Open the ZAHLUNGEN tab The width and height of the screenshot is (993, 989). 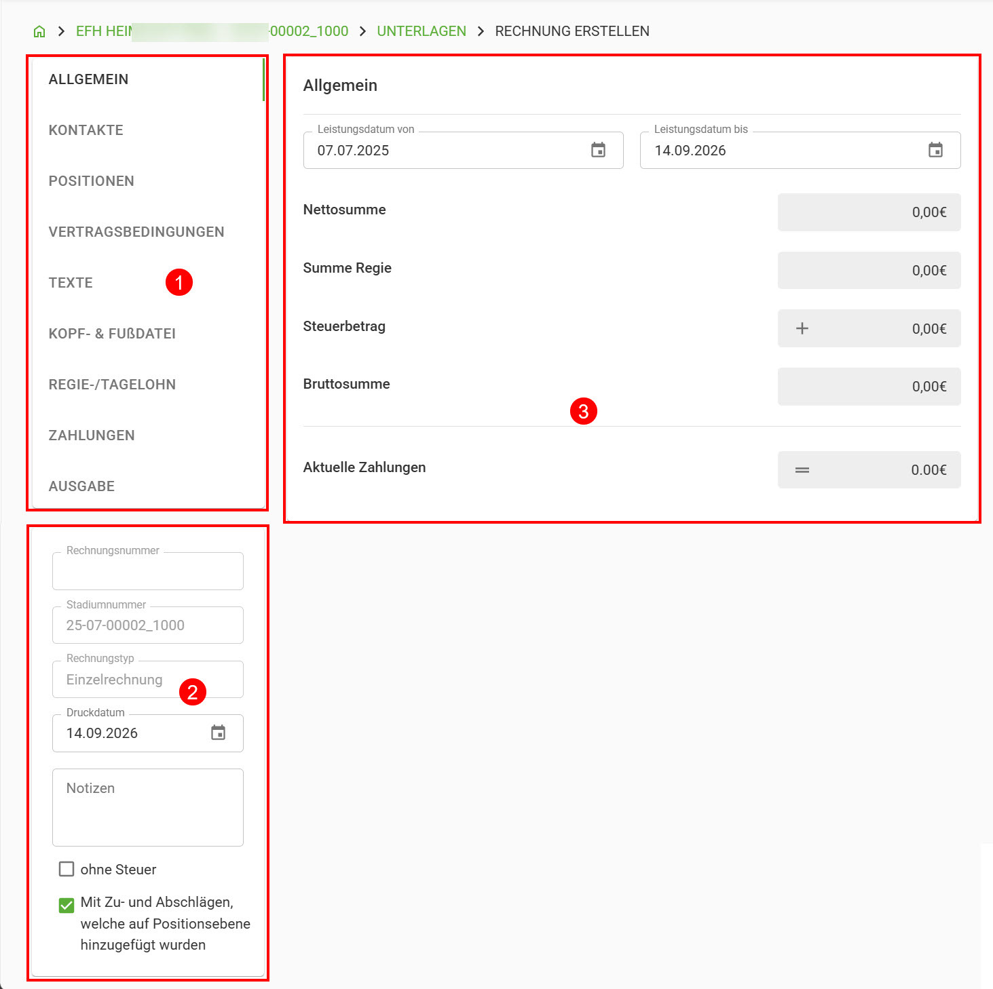click(148, 435)
